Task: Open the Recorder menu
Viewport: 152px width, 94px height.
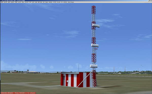Action: [x=59, y=2]
